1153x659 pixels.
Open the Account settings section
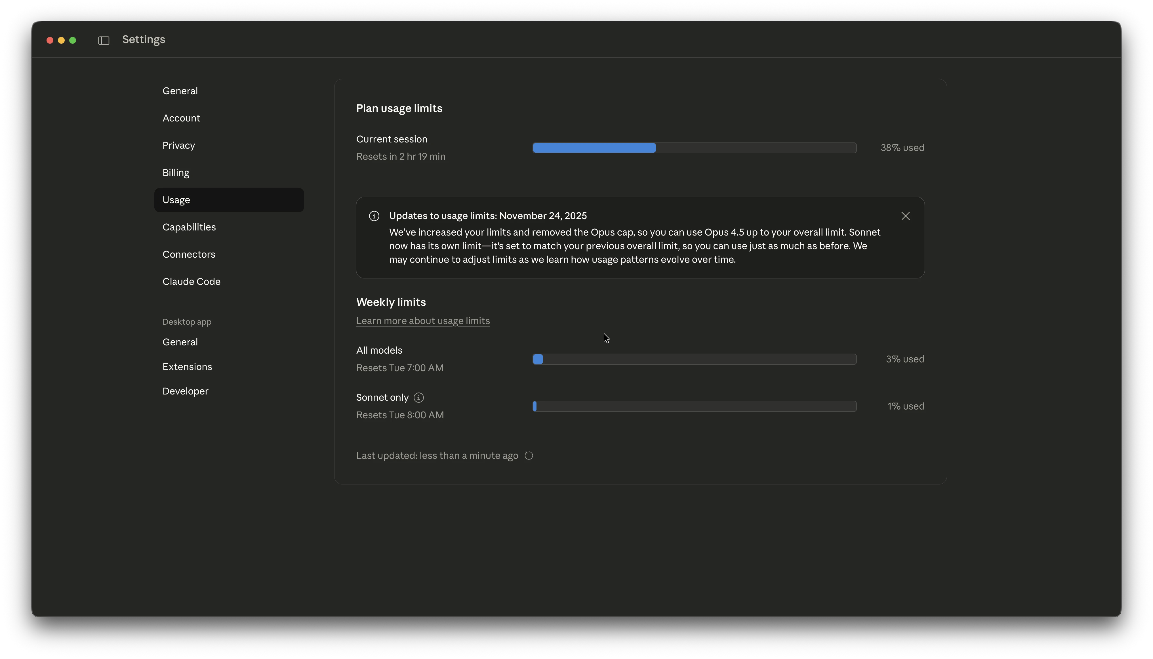click(x=181, y=118)
